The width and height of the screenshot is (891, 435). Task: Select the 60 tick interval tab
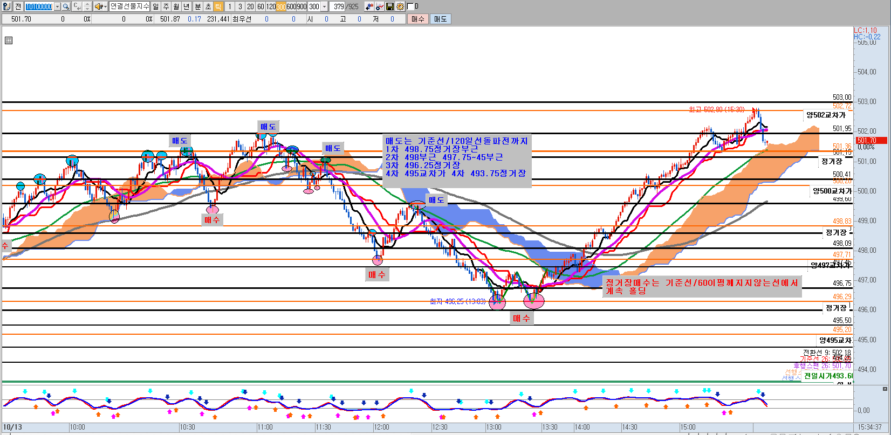pos(261,6)
